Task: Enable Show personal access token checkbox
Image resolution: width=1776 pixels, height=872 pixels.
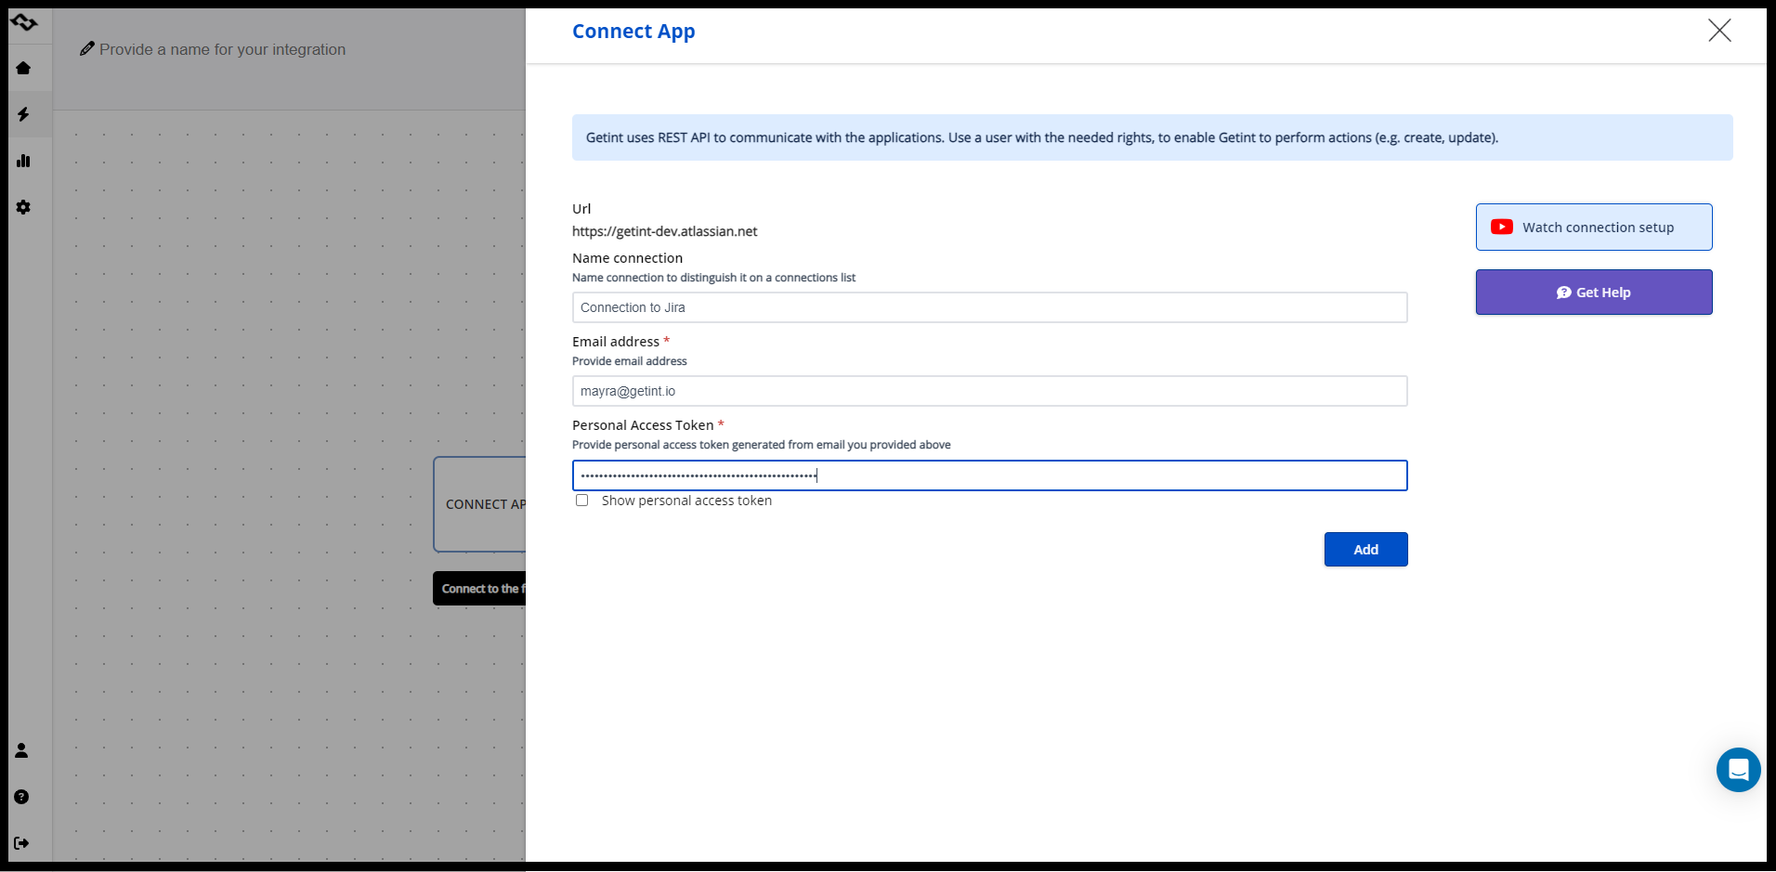Action: click(x=582, y=501)
